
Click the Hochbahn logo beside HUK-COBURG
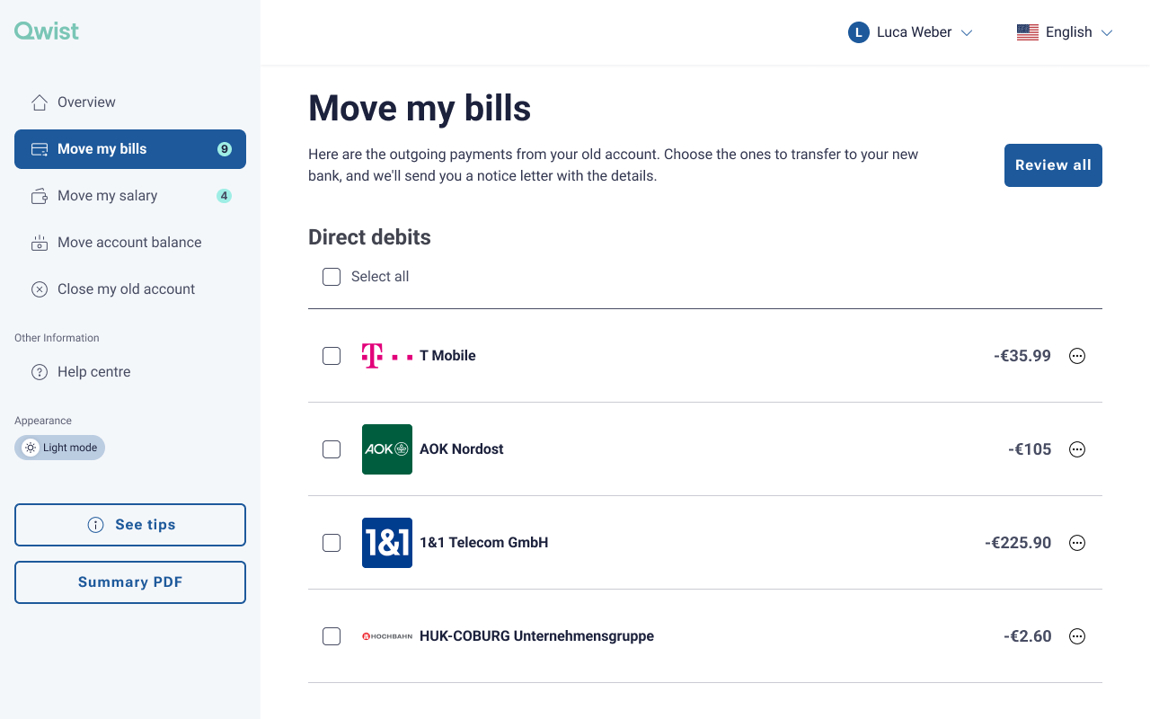[x=387, y=636]
